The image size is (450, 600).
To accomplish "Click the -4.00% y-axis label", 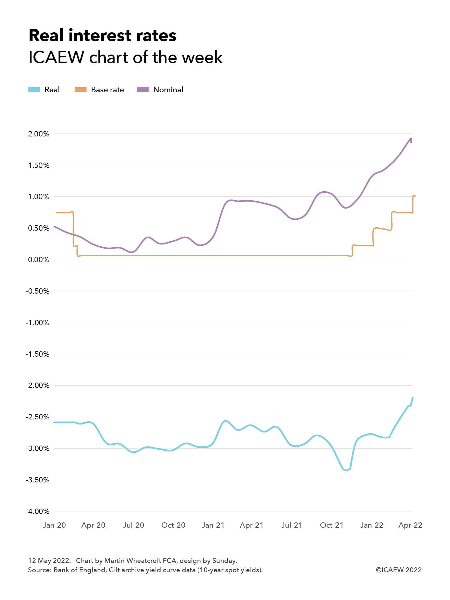I will tap(37, 511).
